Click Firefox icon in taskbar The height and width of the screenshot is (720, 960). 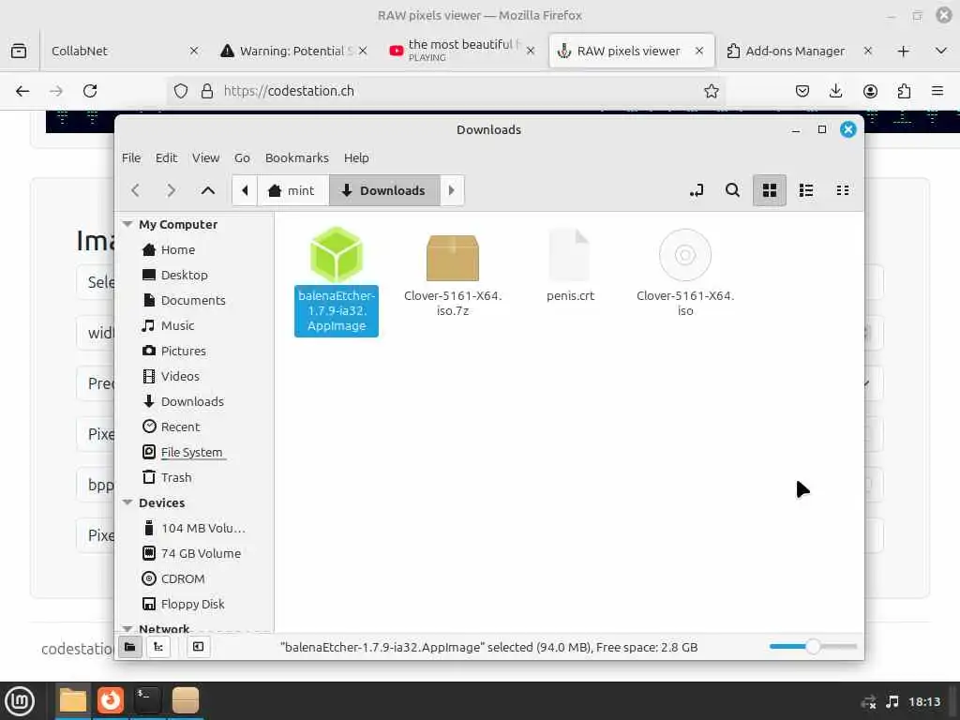pyautogui.click(x=111, y=700)
